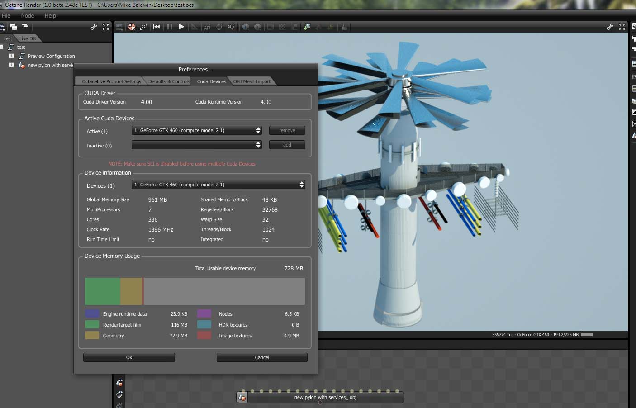This screenshot has height=408, width=636.
Task: Switch to the Live DB tab
Action: coord(28,38)
